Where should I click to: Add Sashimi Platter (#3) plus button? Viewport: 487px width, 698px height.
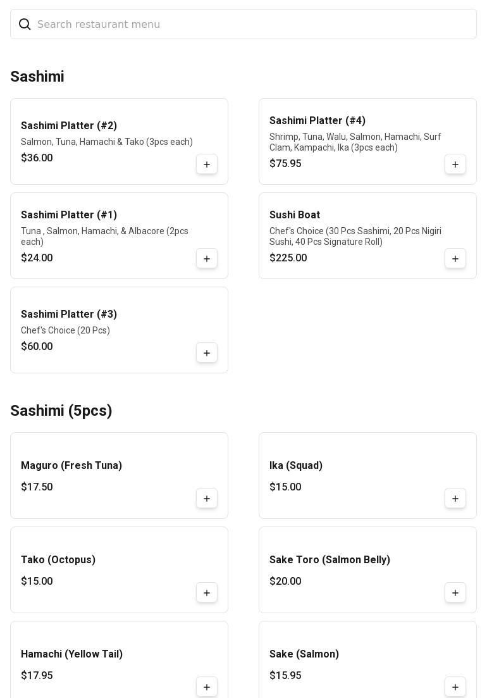(207, 353)
